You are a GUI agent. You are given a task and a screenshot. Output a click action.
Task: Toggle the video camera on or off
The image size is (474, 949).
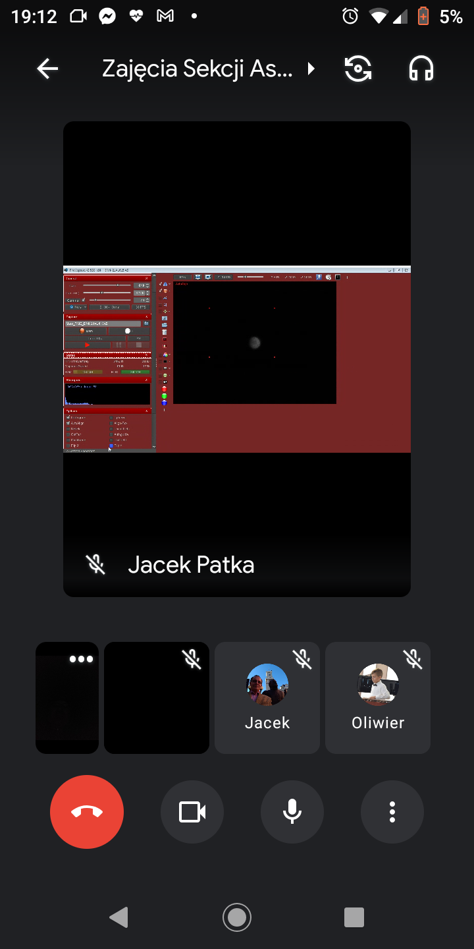click(x=192, y=812)
